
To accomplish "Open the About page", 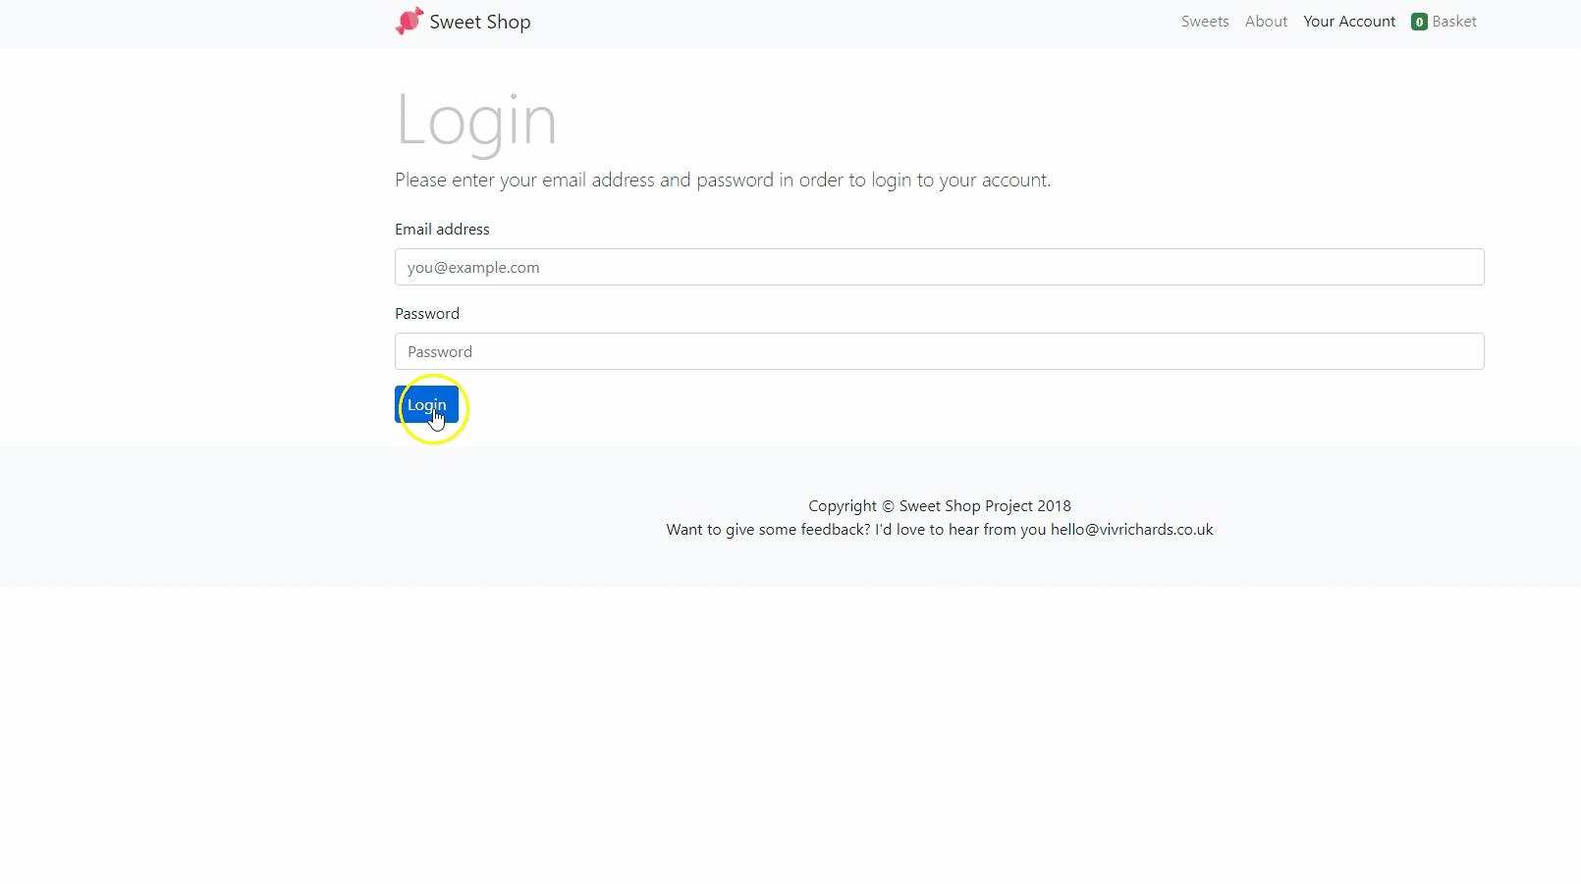I will pyautogui.click(x=1266, y=21).
